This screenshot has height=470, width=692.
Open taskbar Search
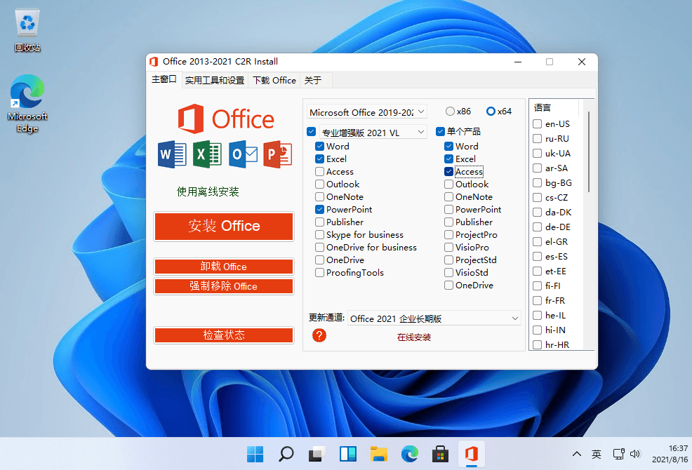tap(286, 454)
